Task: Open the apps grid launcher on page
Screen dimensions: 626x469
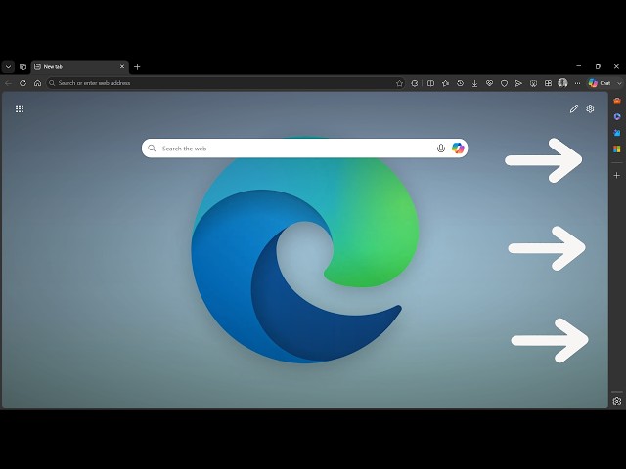Action: 20,108
